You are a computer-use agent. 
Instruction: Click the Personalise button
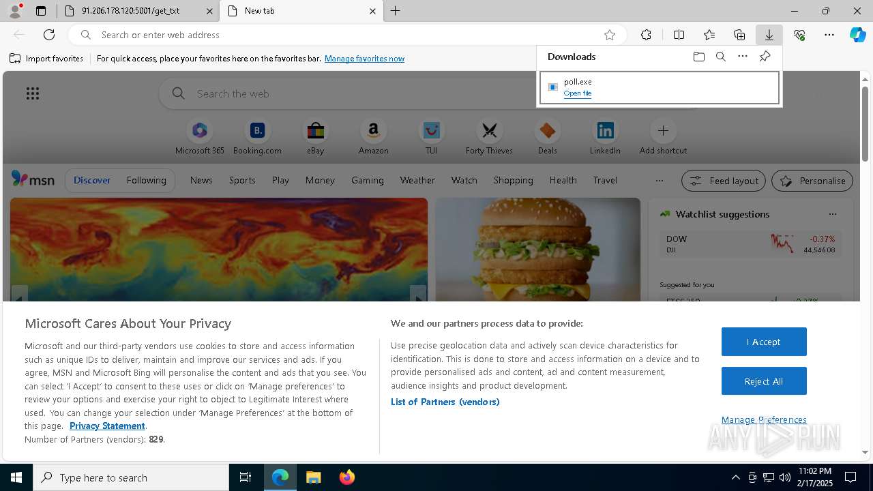[x=812, y=181]
